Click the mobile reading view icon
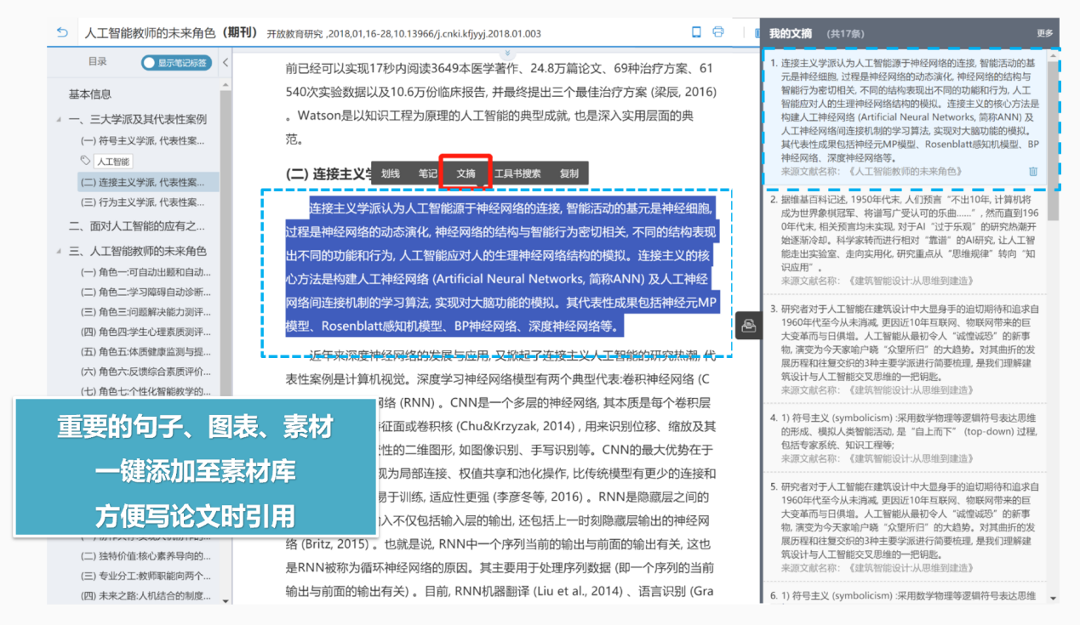Screen dimensions: 1080x625 [696, 32]
